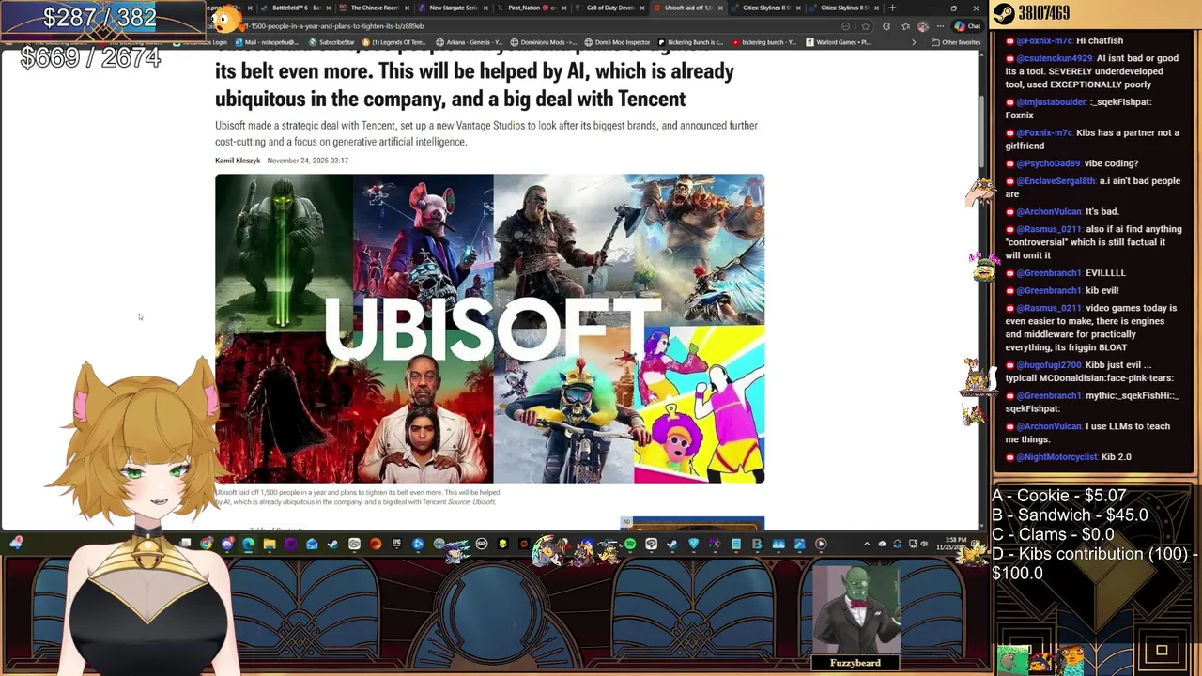Click the poll option A - Cookie
Screen dimensions: 1202x676
coord(1058,496)
